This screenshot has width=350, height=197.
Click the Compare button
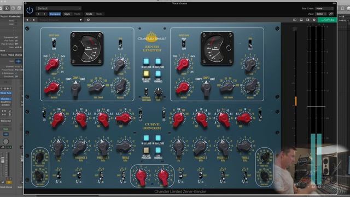click(55, 14)
